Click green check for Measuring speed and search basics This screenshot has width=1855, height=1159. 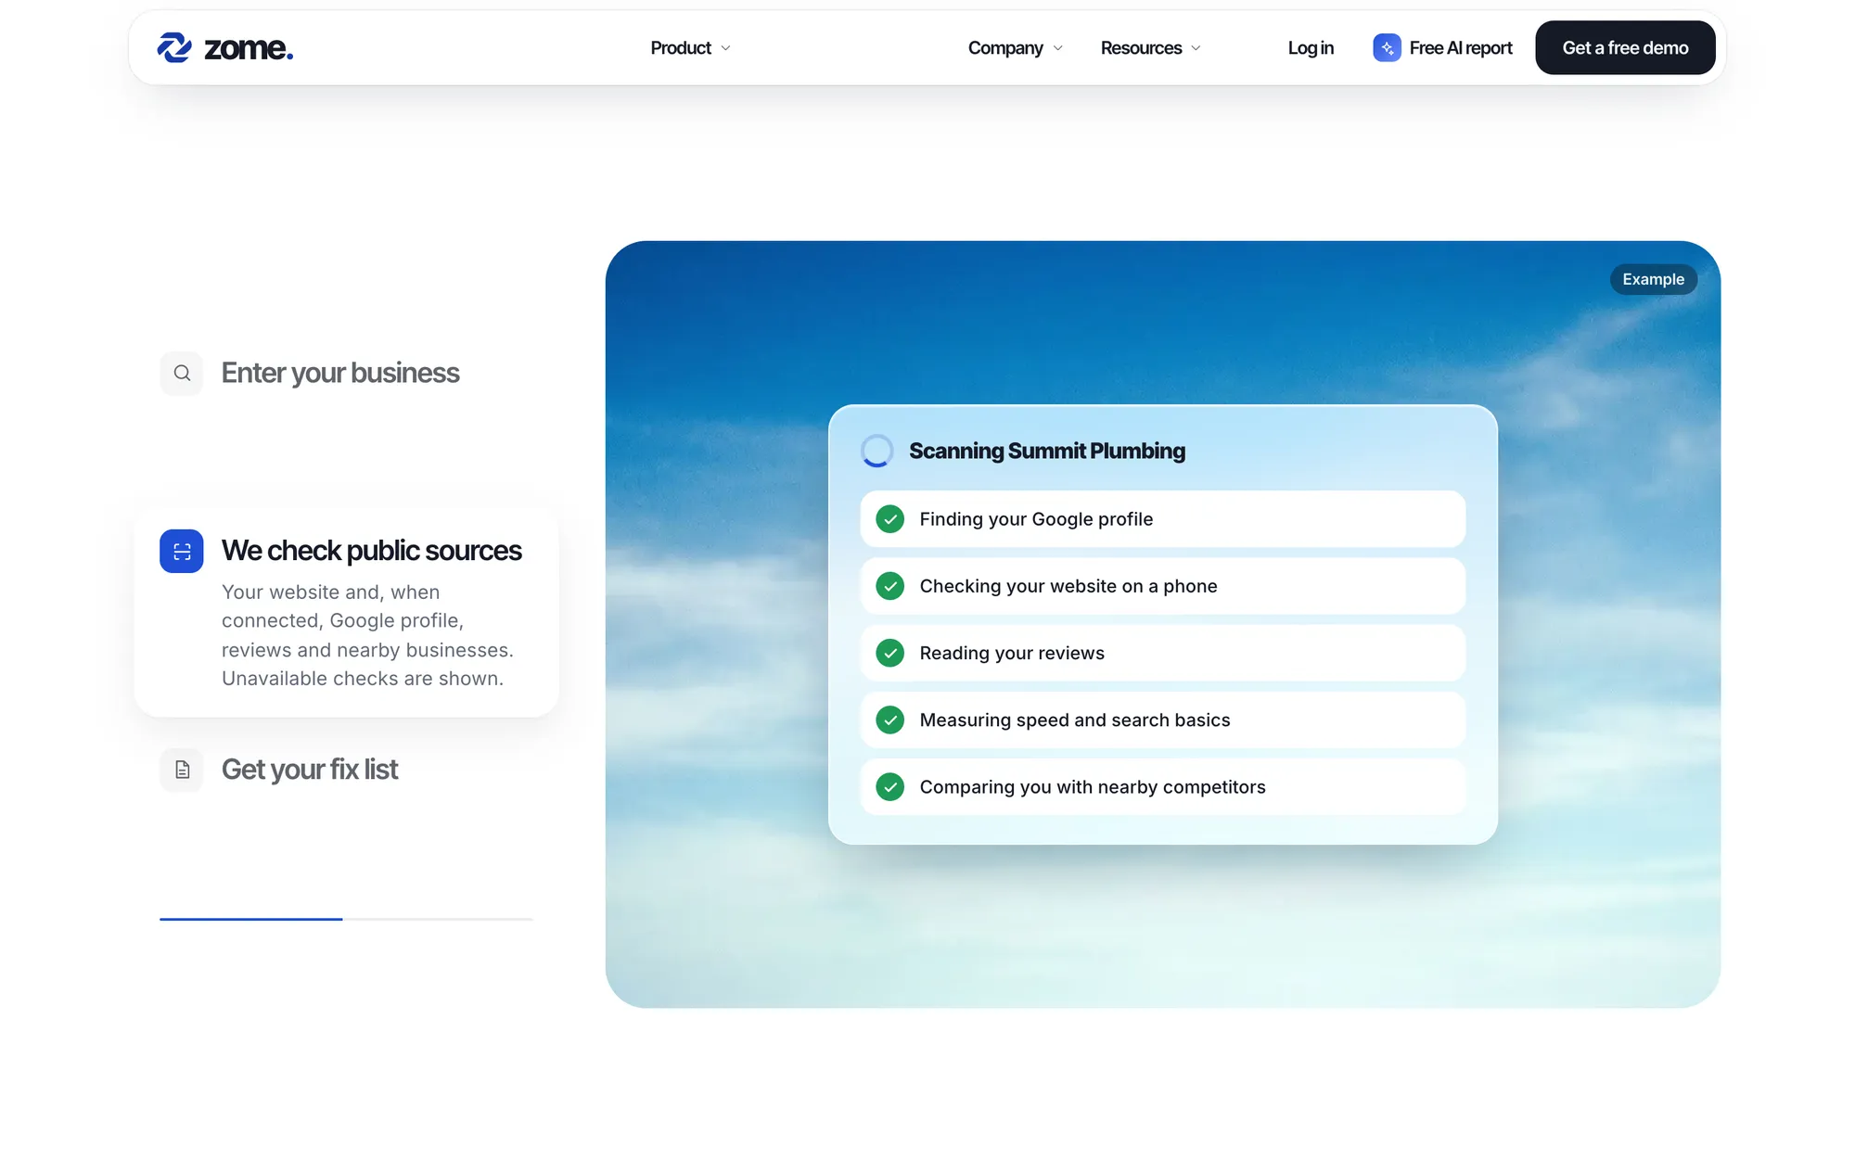coord(890,720)
